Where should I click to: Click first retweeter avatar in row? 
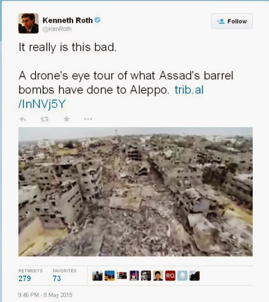(x=97, y=276)
